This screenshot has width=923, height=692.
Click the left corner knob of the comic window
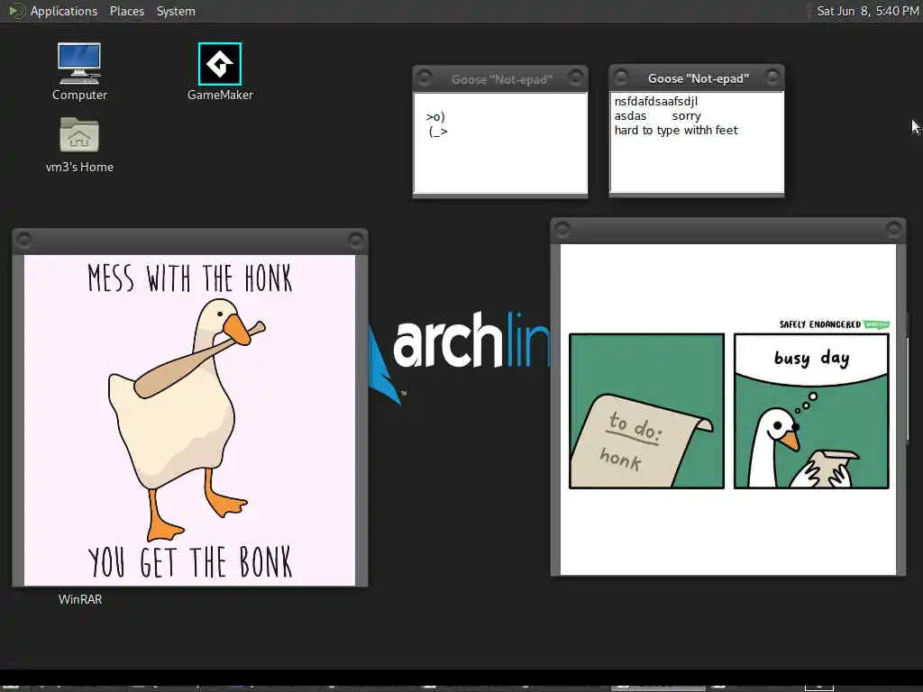(562, 228)
